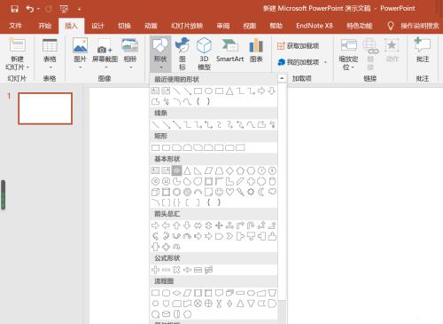
Task: Click the 批注 new comment button
Action: pos(423,51)
